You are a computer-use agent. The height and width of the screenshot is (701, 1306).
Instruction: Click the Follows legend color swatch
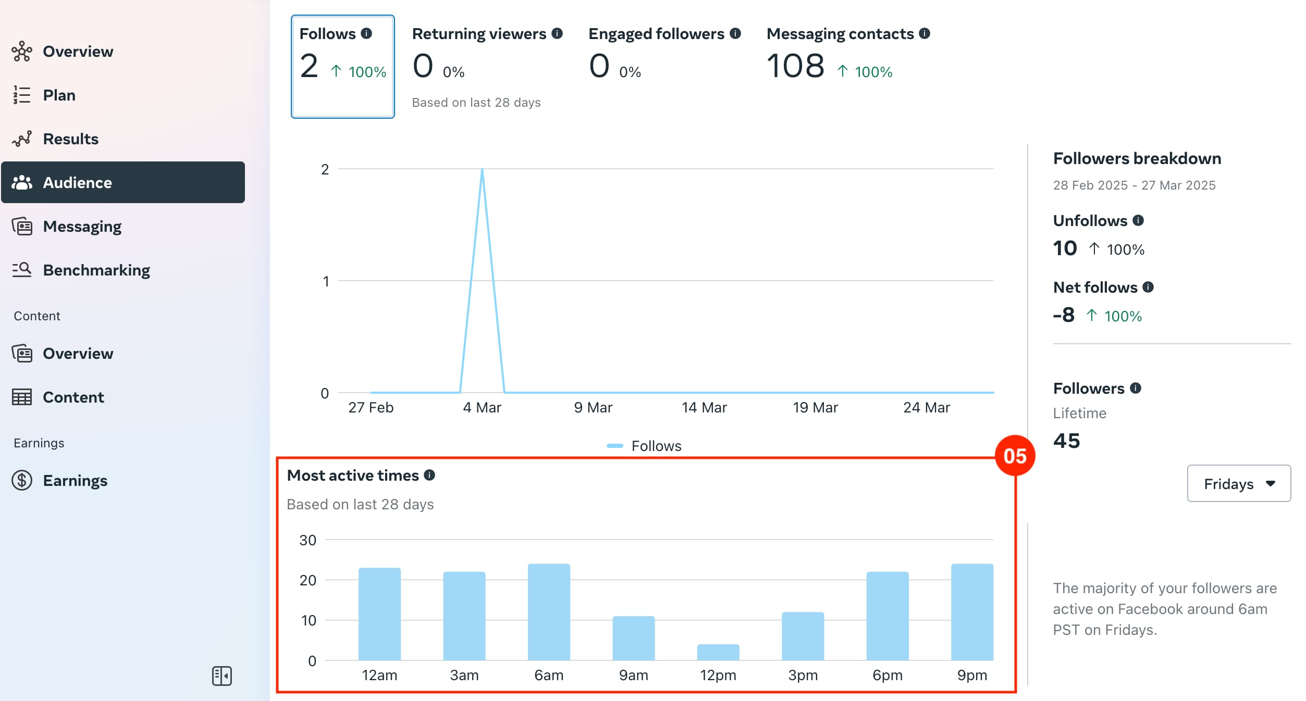click(x=615, y=446)
